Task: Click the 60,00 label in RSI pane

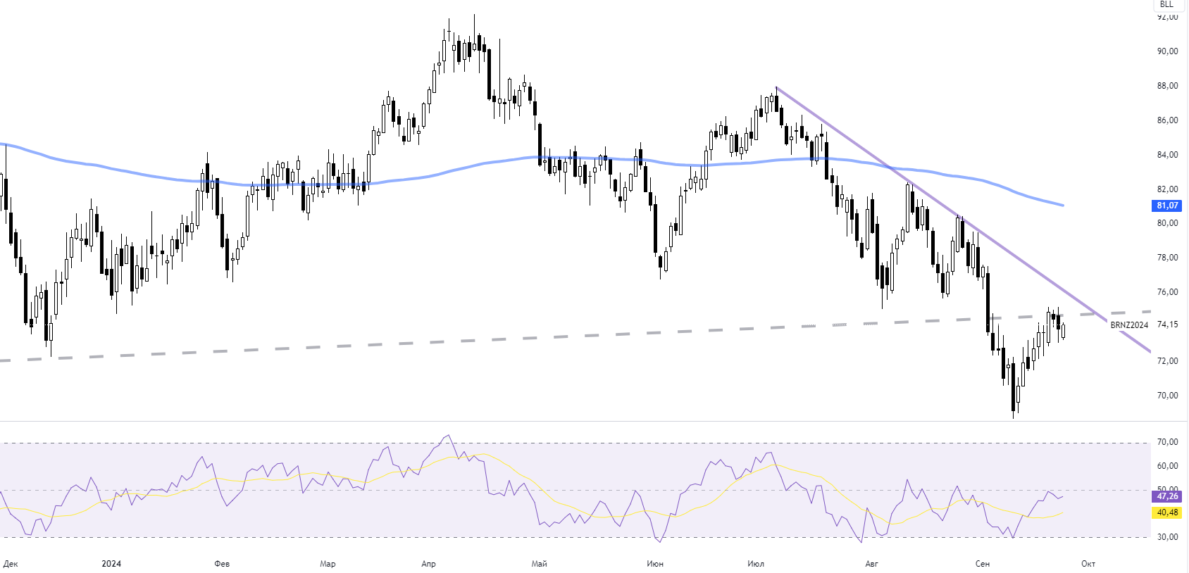Action: [1167, 466]
